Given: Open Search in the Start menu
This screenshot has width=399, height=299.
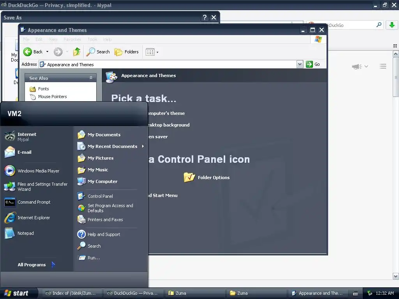Looking at the screenshot, I should 89,246.
